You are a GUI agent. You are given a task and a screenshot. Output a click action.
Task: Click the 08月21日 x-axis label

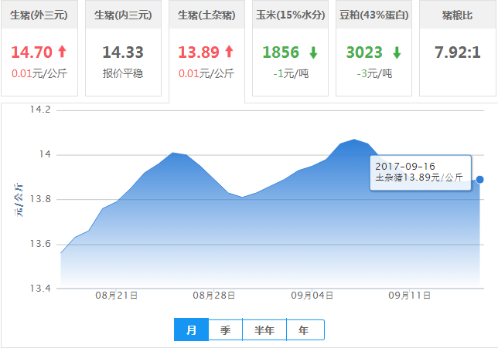(x=117, y=296)
